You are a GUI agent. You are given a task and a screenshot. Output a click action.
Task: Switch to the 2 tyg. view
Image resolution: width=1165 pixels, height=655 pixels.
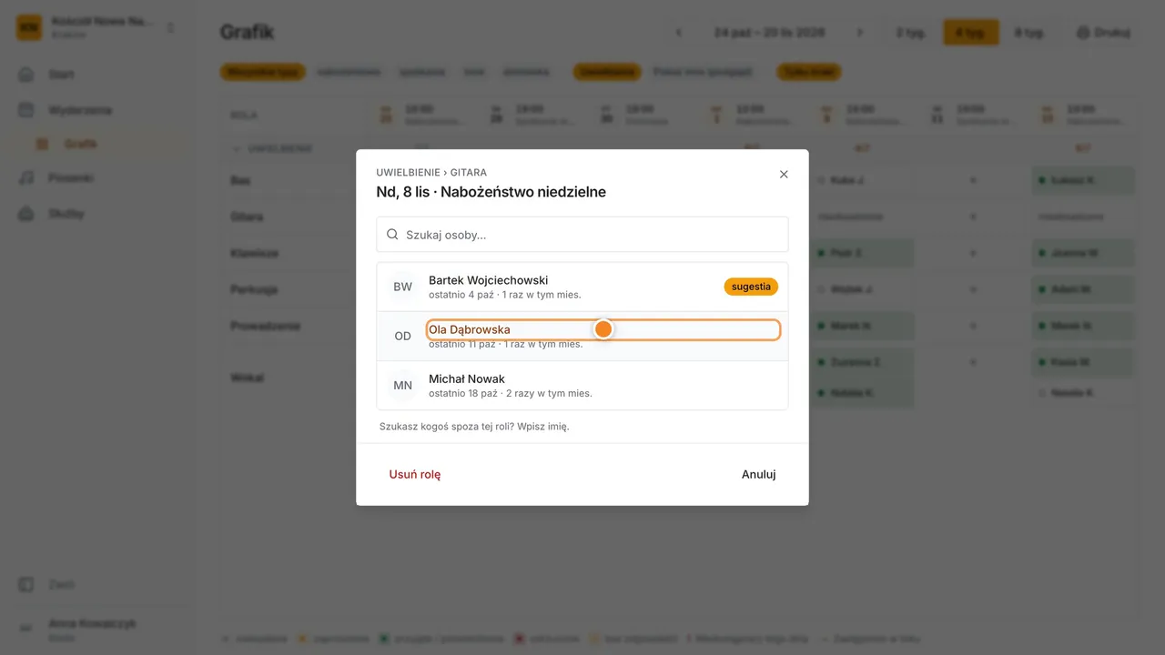pyautogui.click(x=911, y=32)
